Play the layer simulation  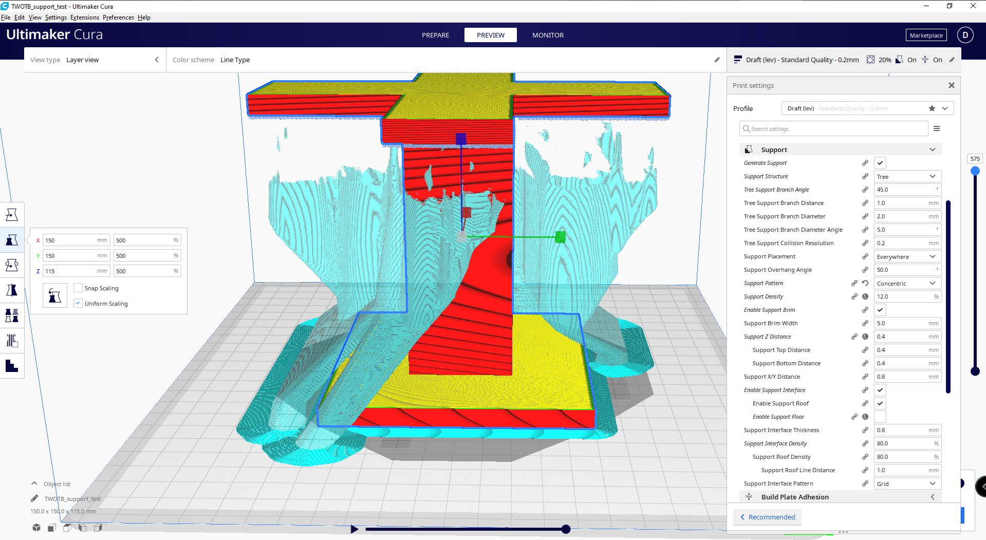click(x=354, y=529)
